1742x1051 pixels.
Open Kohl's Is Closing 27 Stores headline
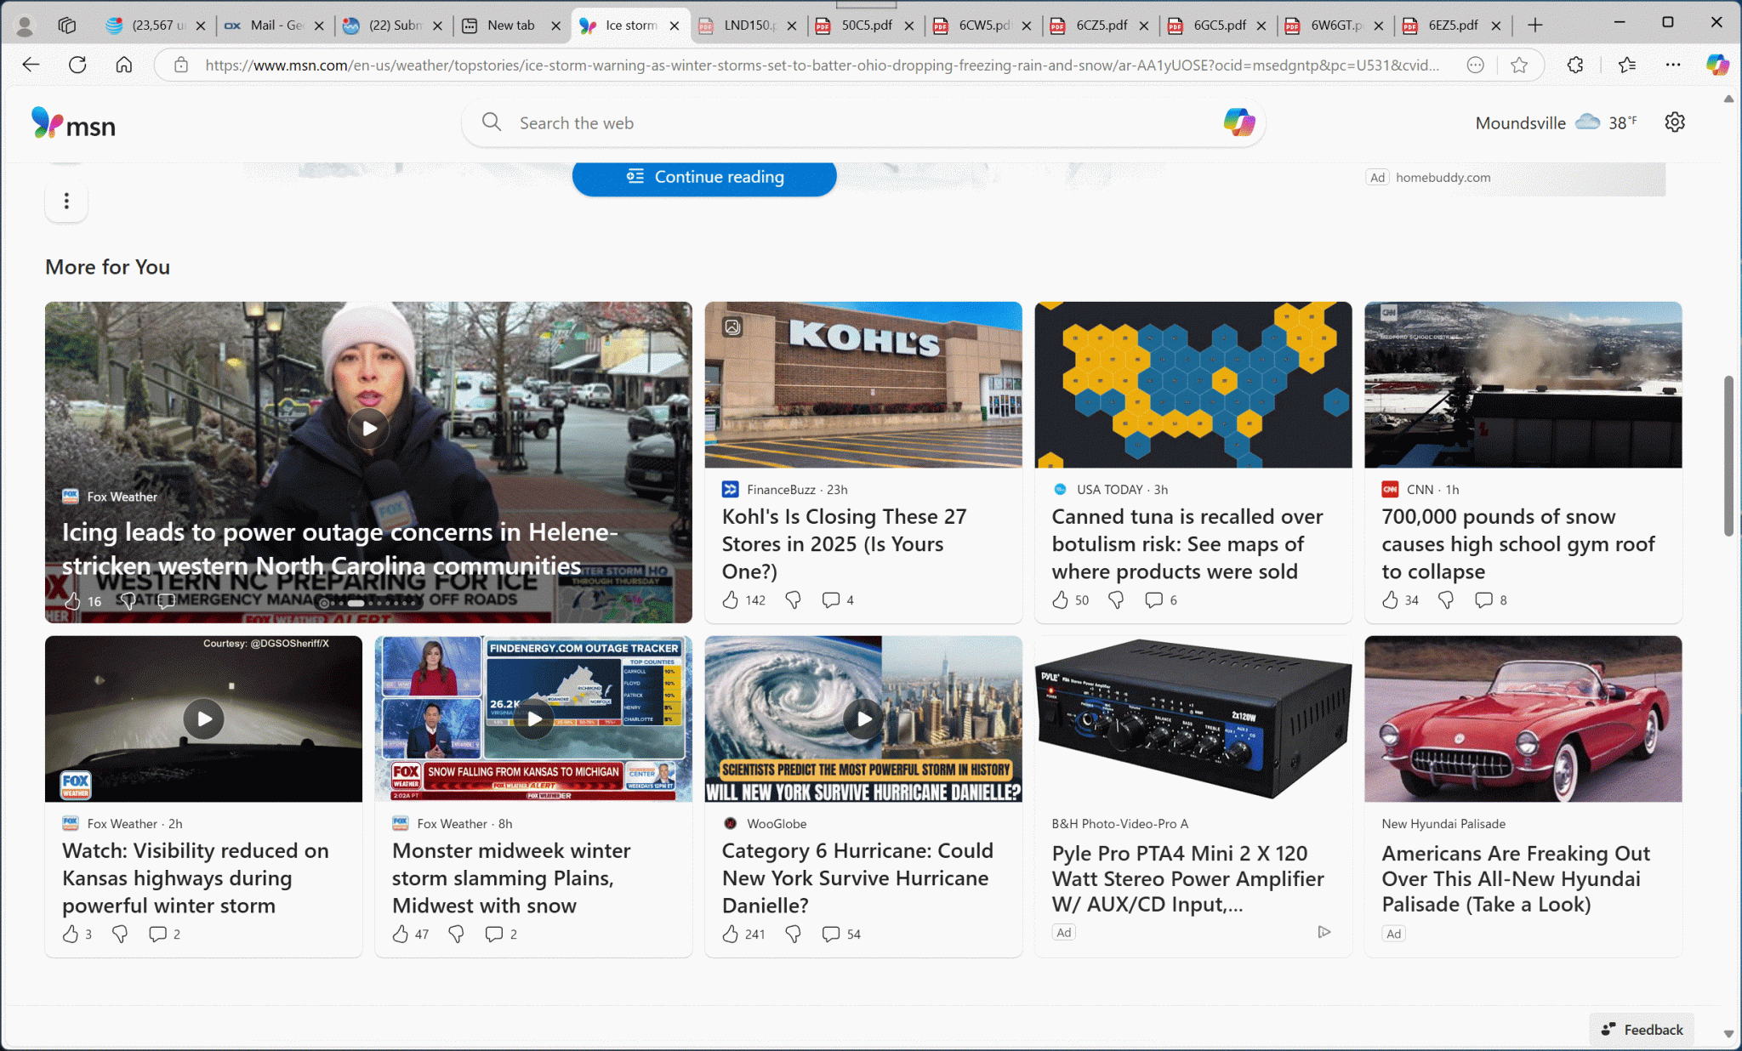844,544
